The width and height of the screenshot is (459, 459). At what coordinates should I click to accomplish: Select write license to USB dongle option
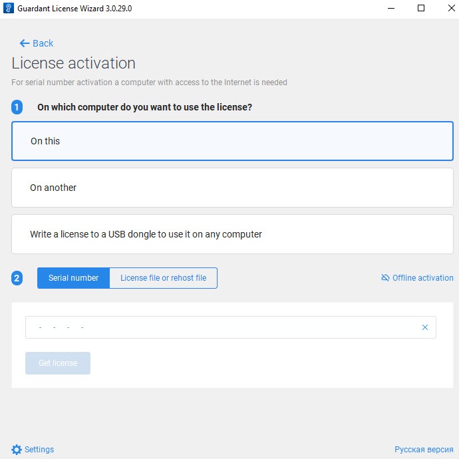click(x=232, y=234)
